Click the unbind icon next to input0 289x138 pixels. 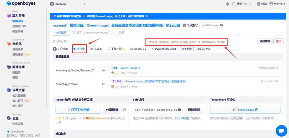(x=93, y=70)
